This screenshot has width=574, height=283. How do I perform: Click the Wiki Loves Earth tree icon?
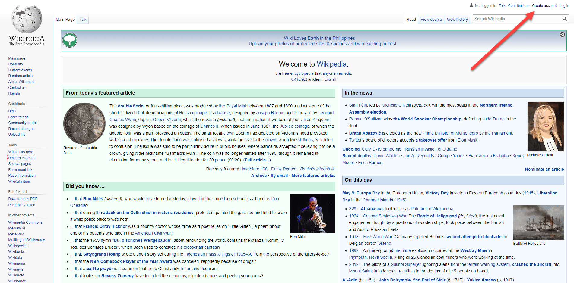coord(70,40)
